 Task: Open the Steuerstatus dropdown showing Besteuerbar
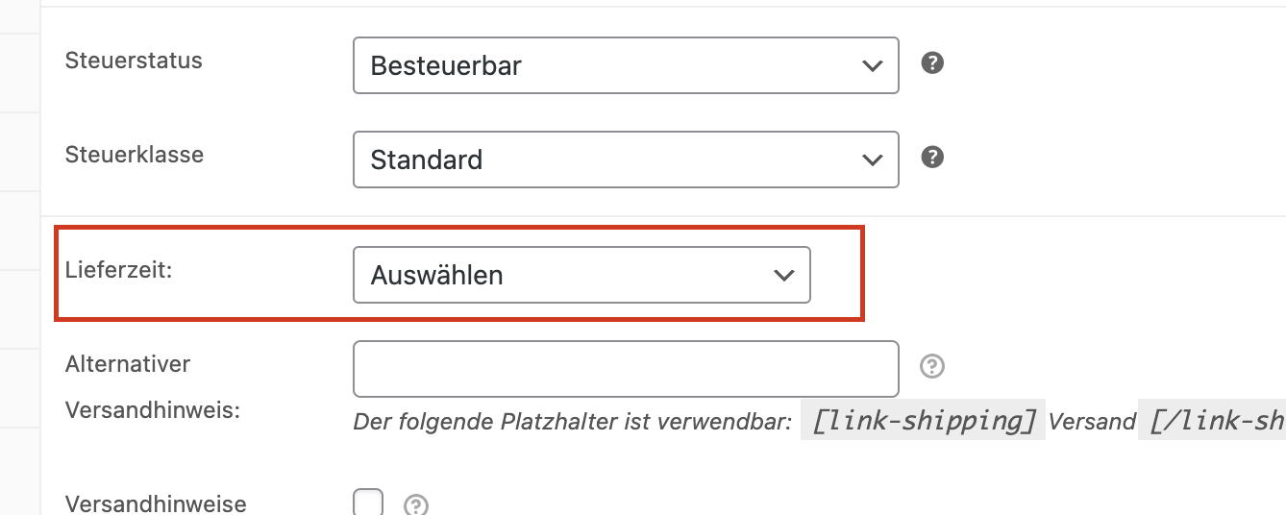click(x=625, y=65)
